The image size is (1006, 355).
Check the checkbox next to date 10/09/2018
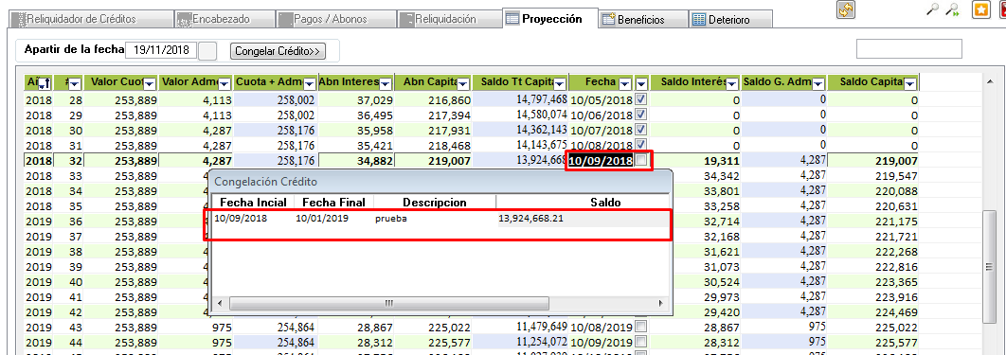click(640, 161)
